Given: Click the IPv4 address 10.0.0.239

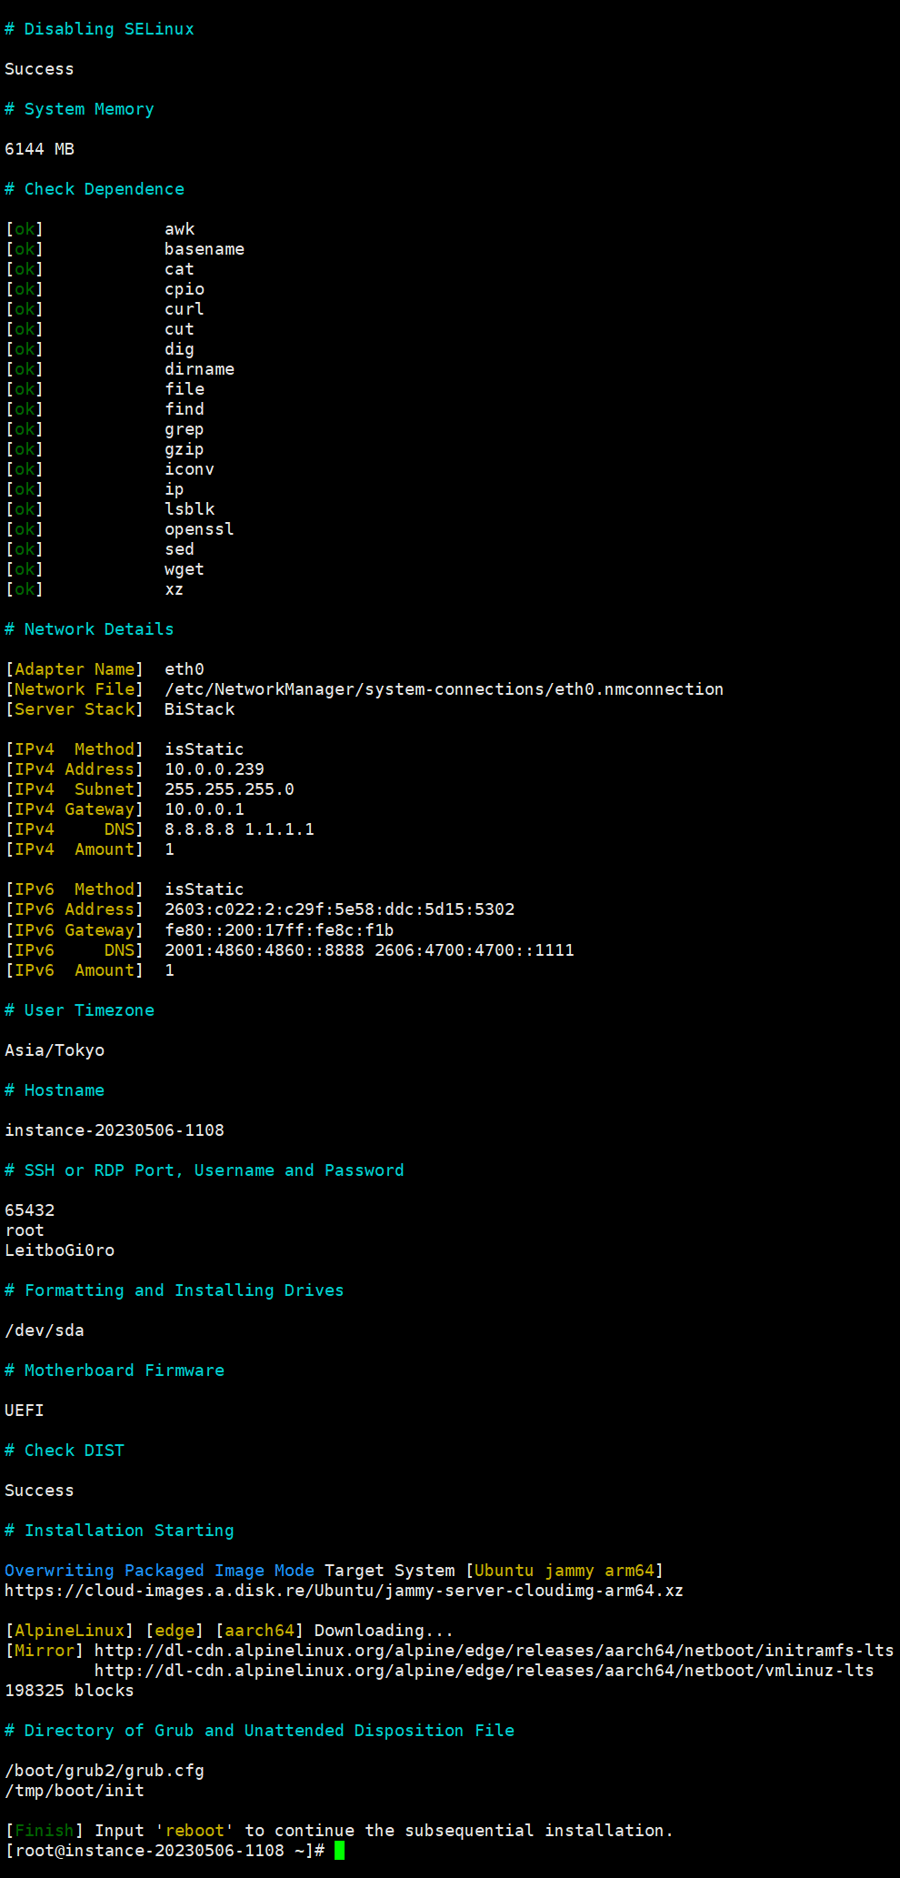Looking at the screenshot, I should 214,769.
